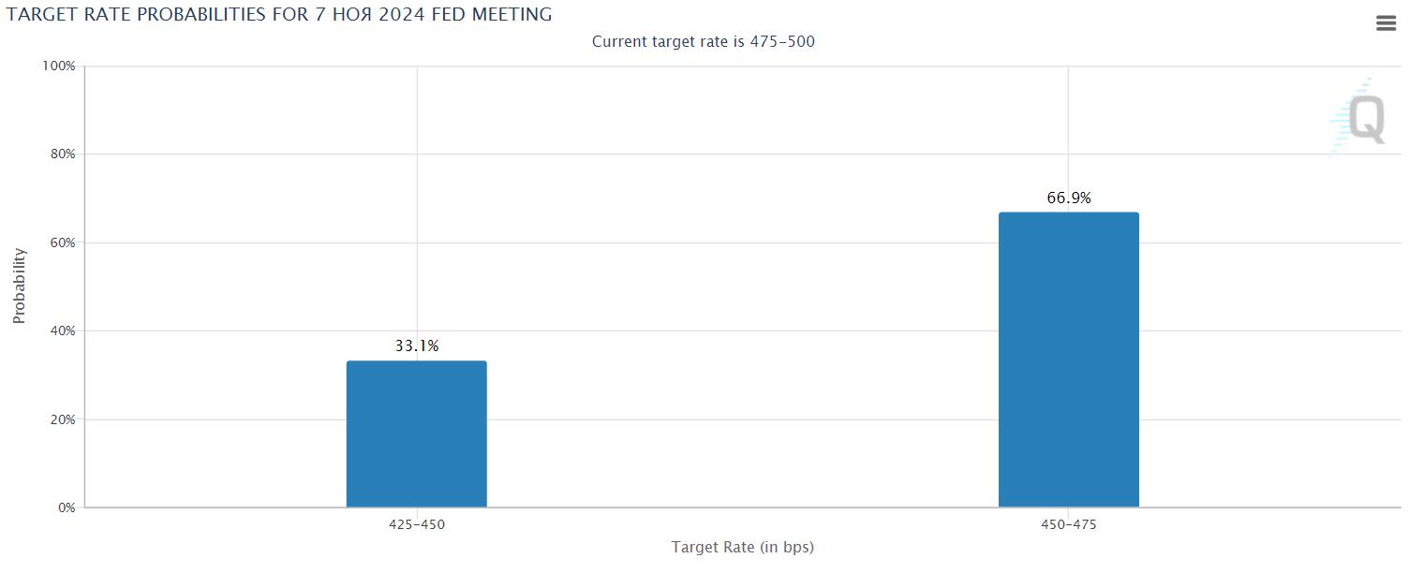This screenshot has height=573, width=1409.
Task: Click the chart title for 7 НОЯ 2024 Fed meeting
Action: tap(279, 14)
